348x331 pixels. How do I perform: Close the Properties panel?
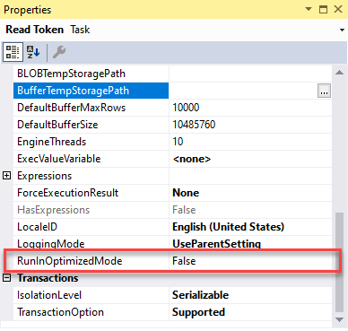(338, 9)
